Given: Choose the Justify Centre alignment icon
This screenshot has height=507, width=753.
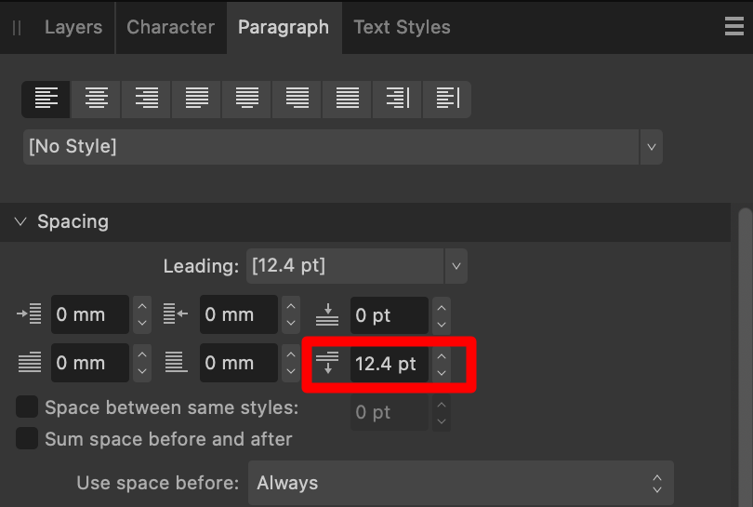Looking at the screenshot, I should pyautogui.click(x=247, y=99).
